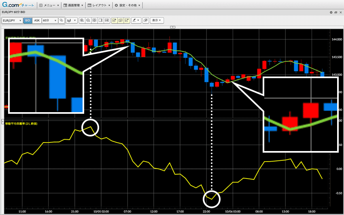Click the third yellow chart-edit icon
This screenshot has width=344, height=215.
[127, 20]
